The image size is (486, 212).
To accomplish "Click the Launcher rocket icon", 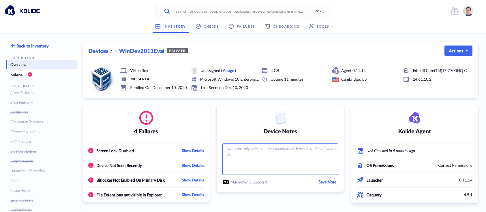I will (x=360, y=180).
